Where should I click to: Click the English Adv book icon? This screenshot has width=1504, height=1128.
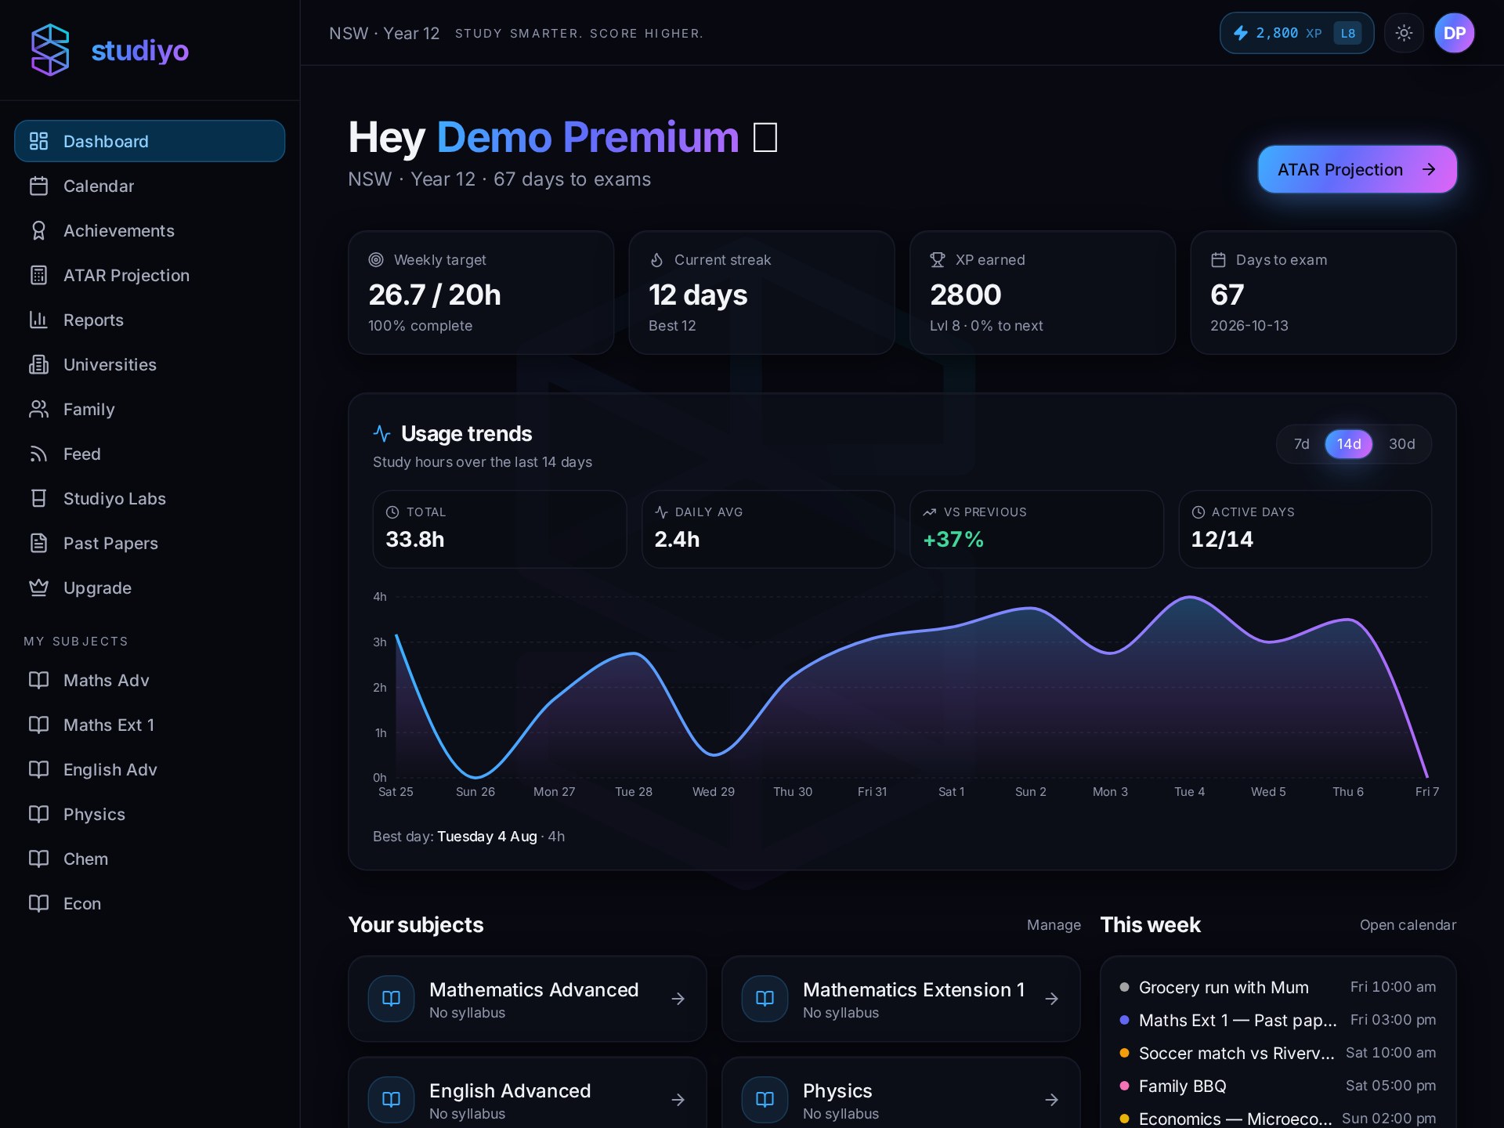pos(38,769)
